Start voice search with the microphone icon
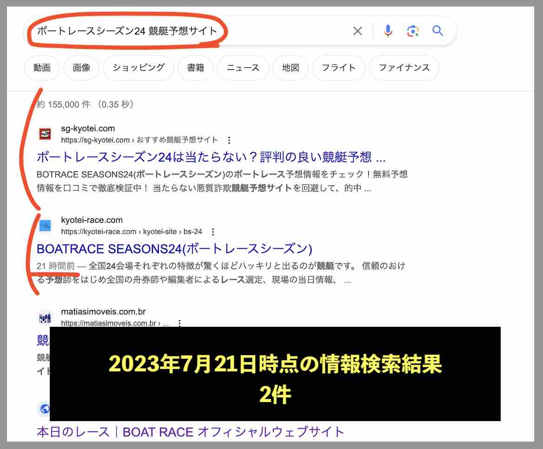The width and height of the screenshot is (543, 449). [x=387, y=31]
